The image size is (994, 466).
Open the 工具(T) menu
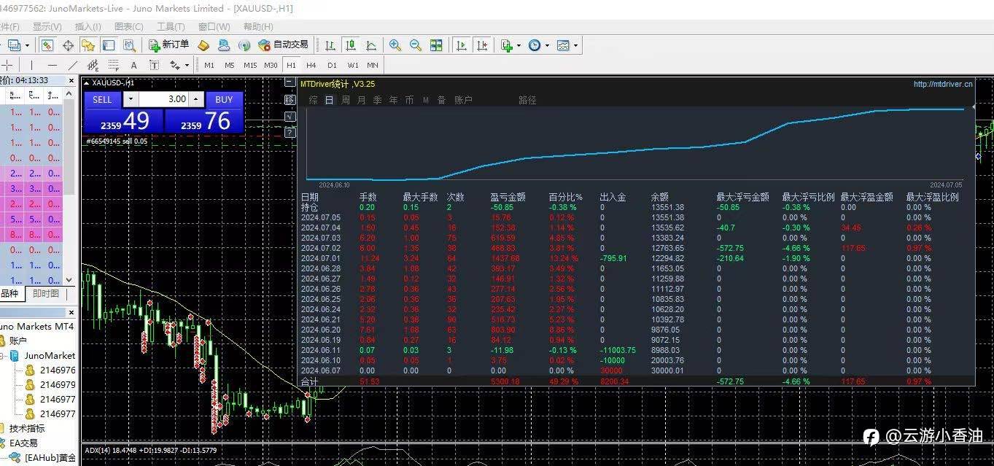171,27
